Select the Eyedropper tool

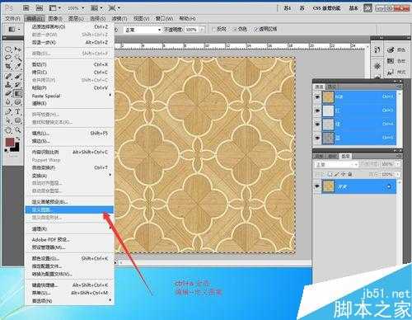18,67
